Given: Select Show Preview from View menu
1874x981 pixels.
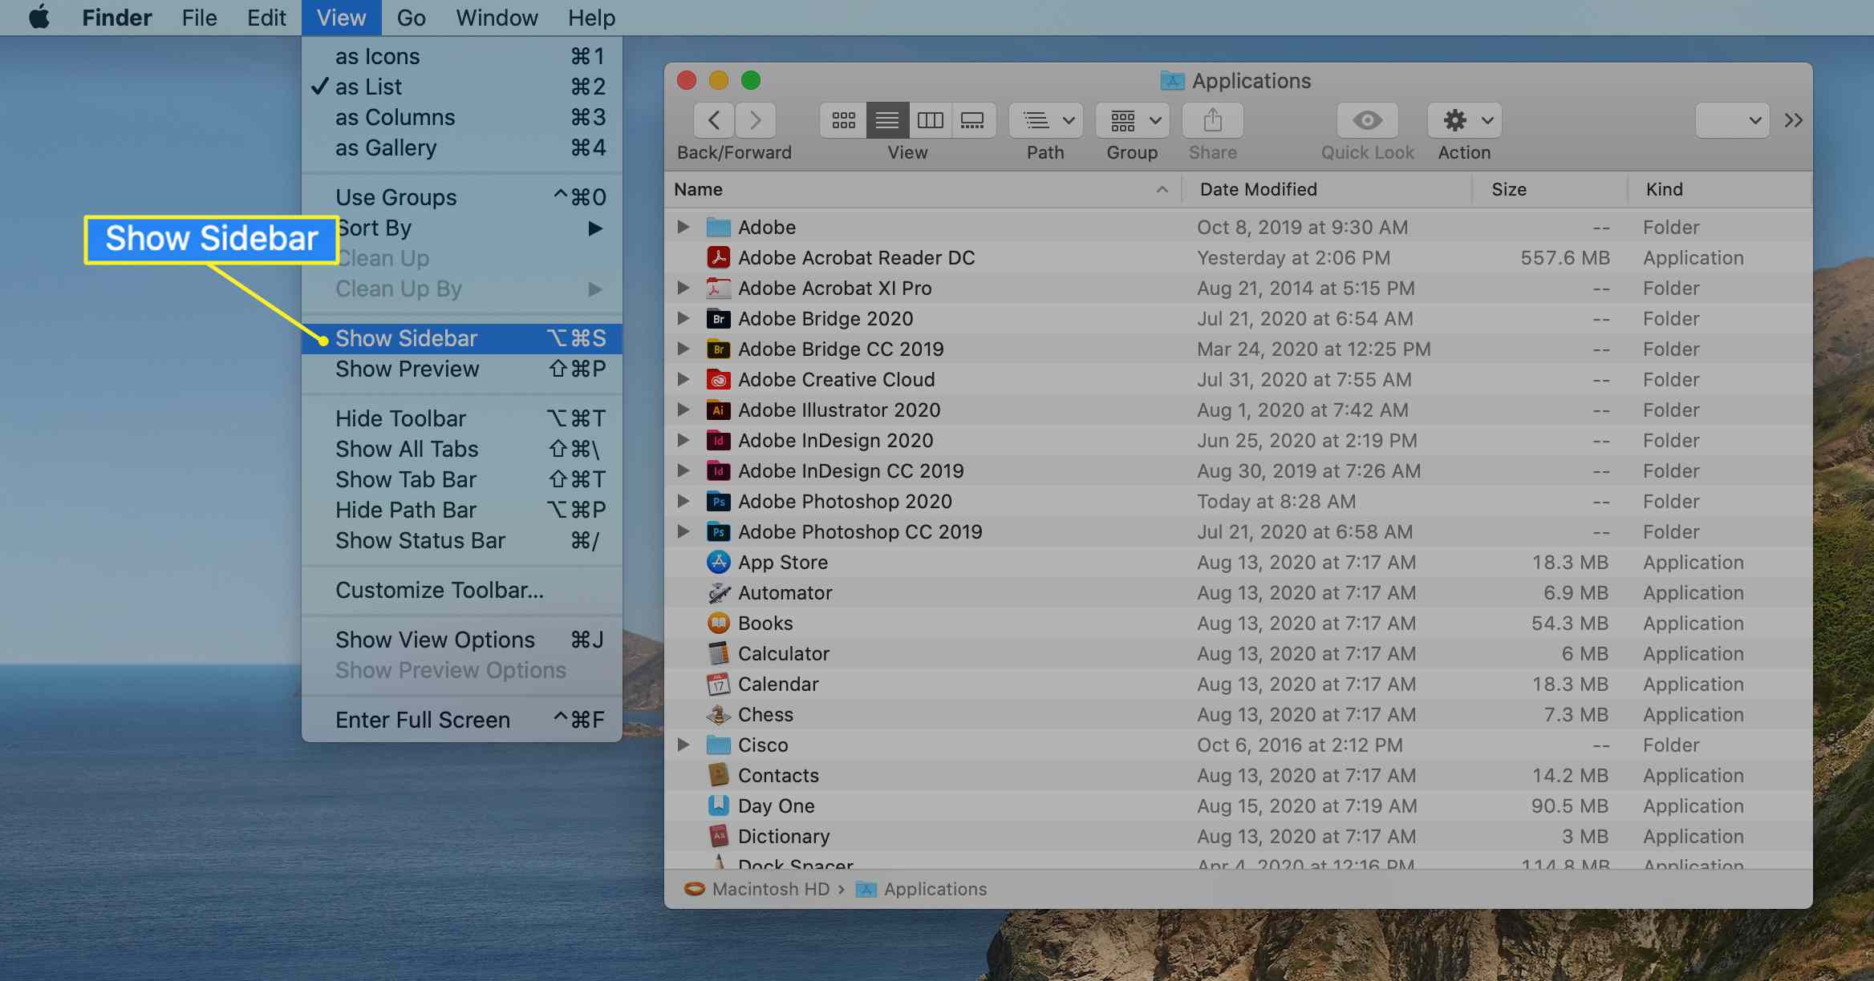Looking at the screenshot, I should click(x=408, y=368).
